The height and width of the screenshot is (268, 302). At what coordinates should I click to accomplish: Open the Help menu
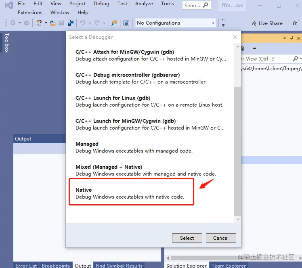[x=83, y=13]
